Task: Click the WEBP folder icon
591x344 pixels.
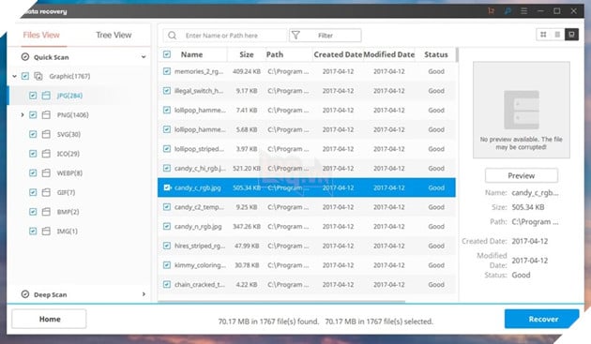Action: (46, 173)
